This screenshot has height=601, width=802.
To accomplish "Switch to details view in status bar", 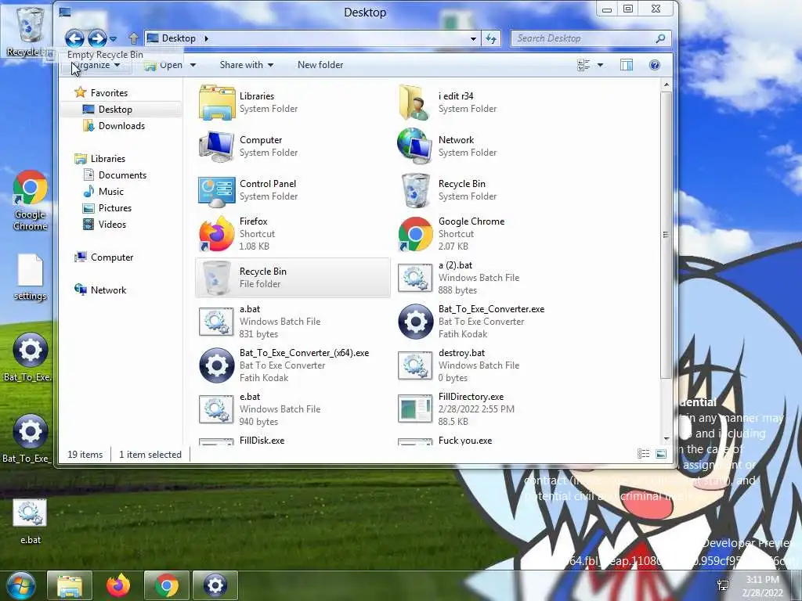I will pyautogui.click(x=644, y=454).
